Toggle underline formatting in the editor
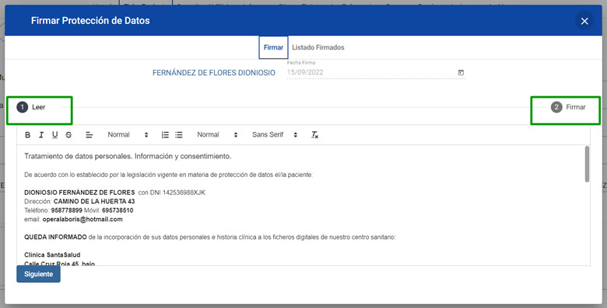Image resolution: width=607 pixels, height=308 pixels. (x=55, y=135)
